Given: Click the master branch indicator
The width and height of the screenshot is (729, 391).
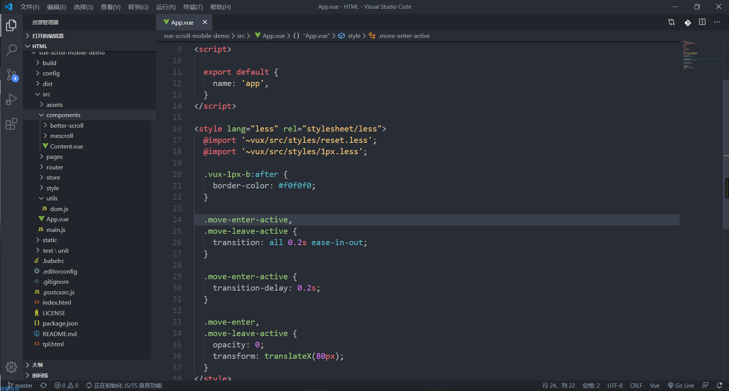Looking at the screenshot, I should 20,385.
